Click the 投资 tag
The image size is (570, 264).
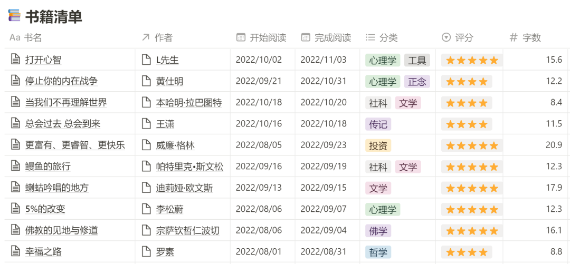378,145
